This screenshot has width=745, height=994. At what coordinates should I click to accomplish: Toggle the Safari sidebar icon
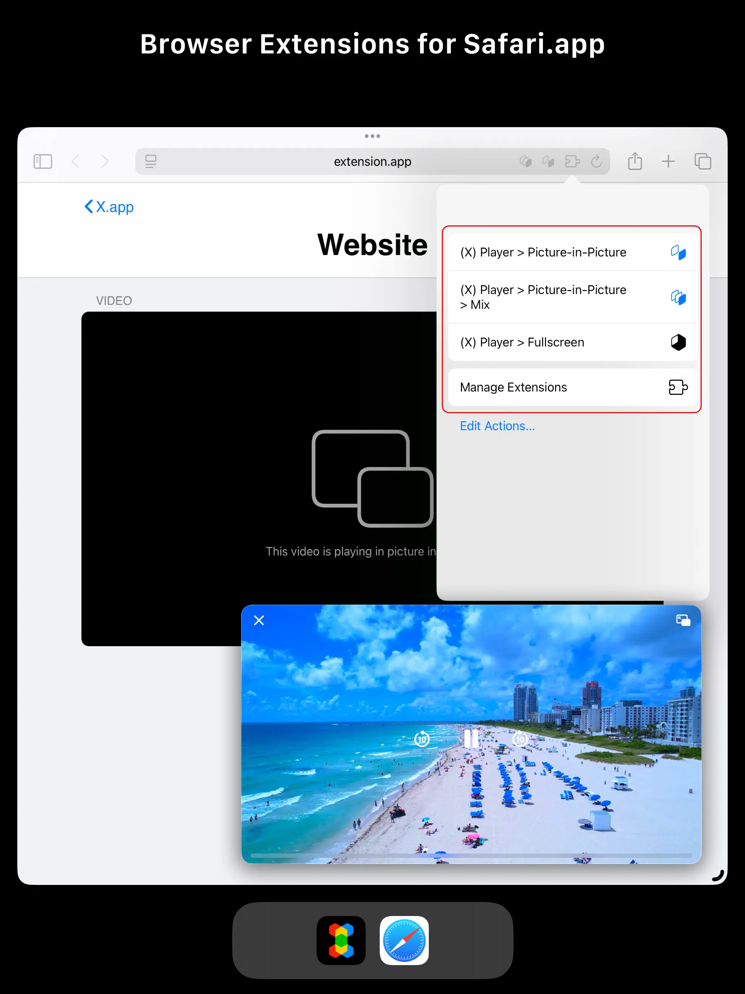43,161
